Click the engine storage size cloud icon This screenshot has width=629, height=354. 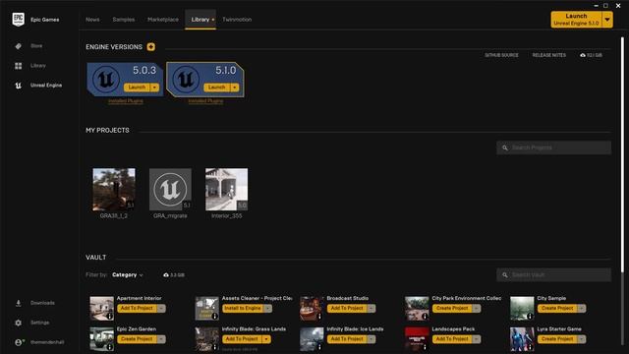[583, 55]
